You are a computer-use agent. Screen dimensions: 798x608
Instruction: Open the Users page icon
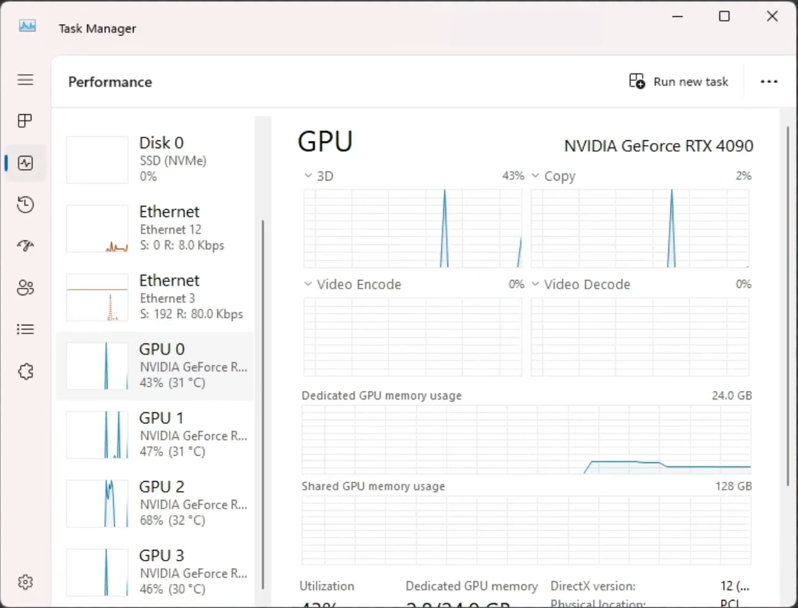pos(25,288)
